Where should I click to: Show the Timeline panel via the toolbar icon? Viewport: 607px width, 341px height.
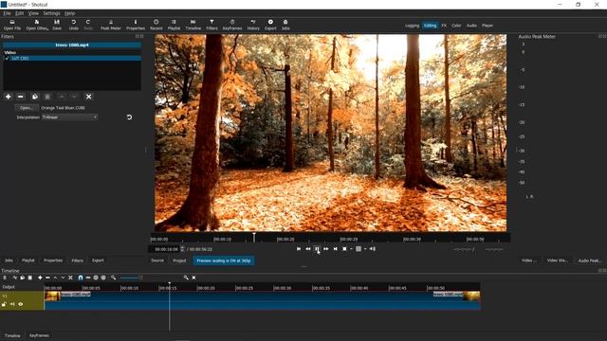point(193,25)
